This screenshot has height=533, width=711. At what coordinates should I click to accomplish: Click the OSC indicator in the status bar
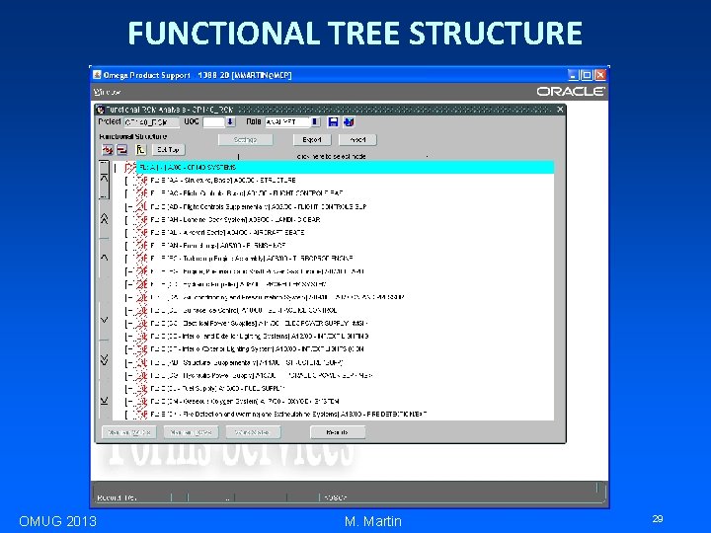point(335,497)
